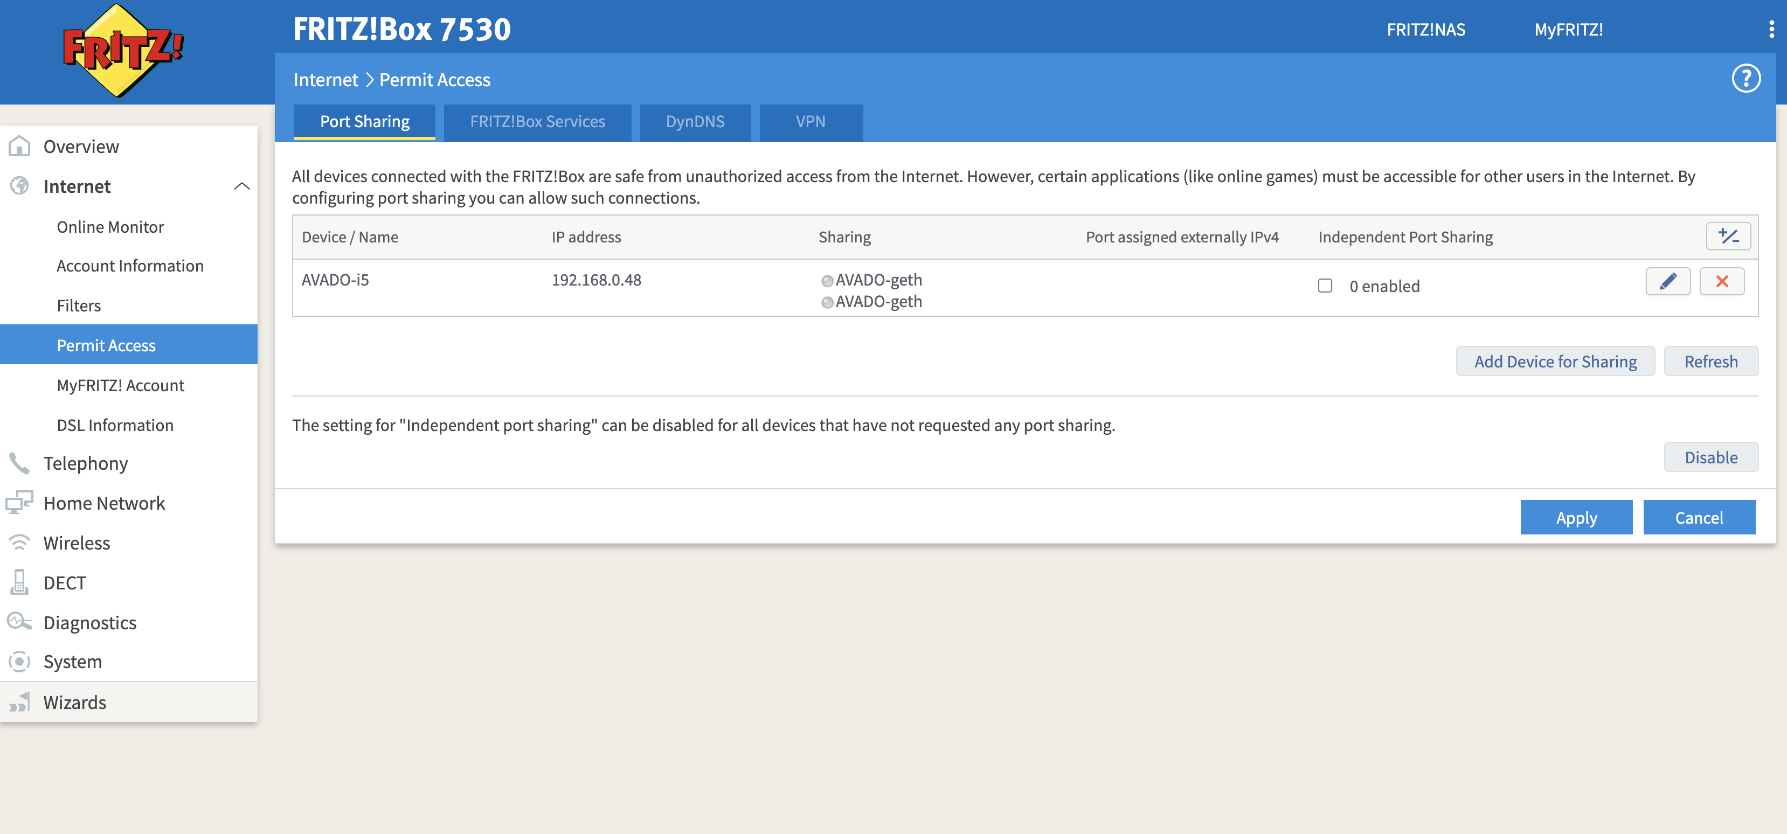
Task: Open the DynDNS tab
Action: click(695, 122)
